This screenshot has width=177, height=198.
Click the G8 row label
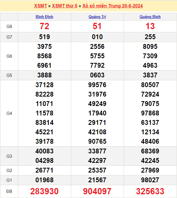[x=9, y=26]
